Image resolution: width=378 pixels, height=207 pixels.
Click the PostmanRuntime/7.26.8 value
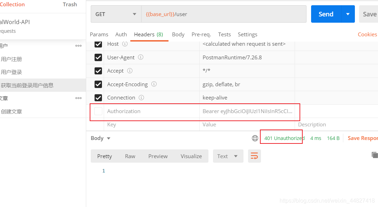coord(232,57)
